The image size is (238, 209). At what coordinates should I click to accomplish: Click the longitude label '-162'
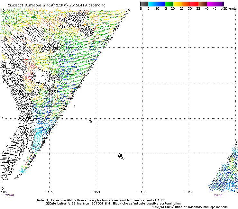[x=49, y=192]
